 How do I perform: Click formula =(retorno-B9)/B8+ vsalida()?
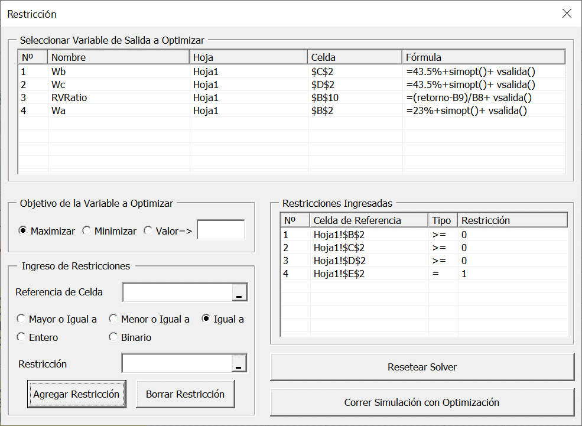[469, 97]
